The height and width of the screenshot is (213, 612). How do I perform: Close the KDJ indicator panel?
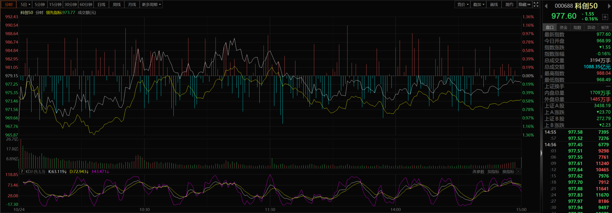(518, 172)
